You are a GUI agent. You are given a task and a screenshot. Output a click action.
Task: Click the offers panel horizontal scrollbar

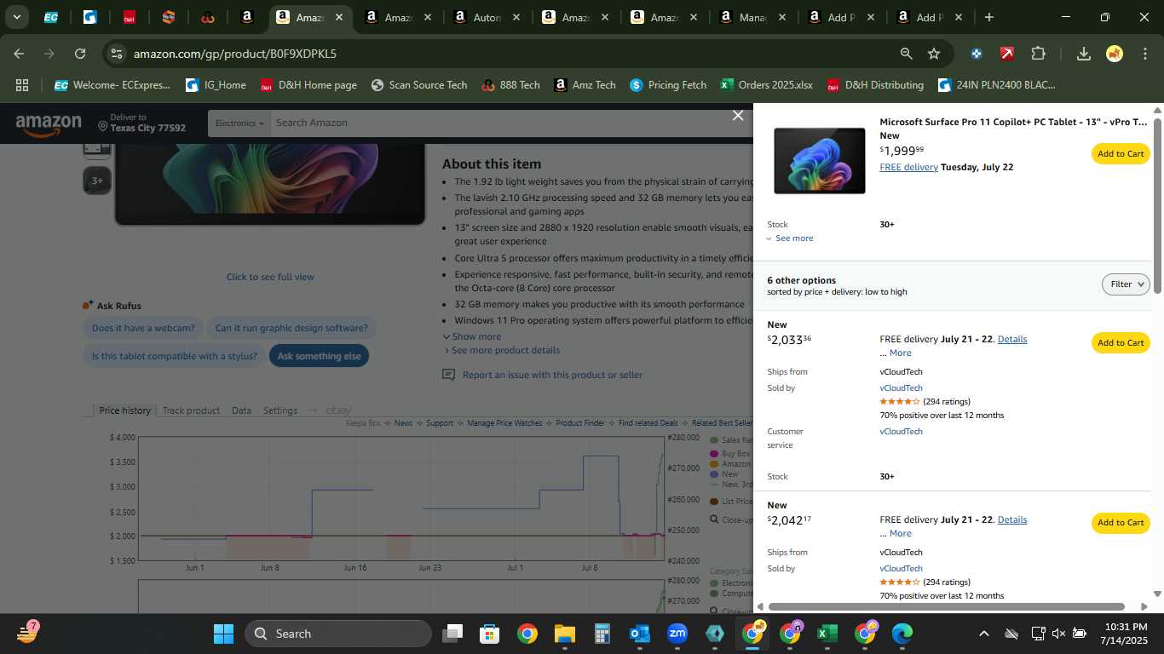(x=945, y=606)
